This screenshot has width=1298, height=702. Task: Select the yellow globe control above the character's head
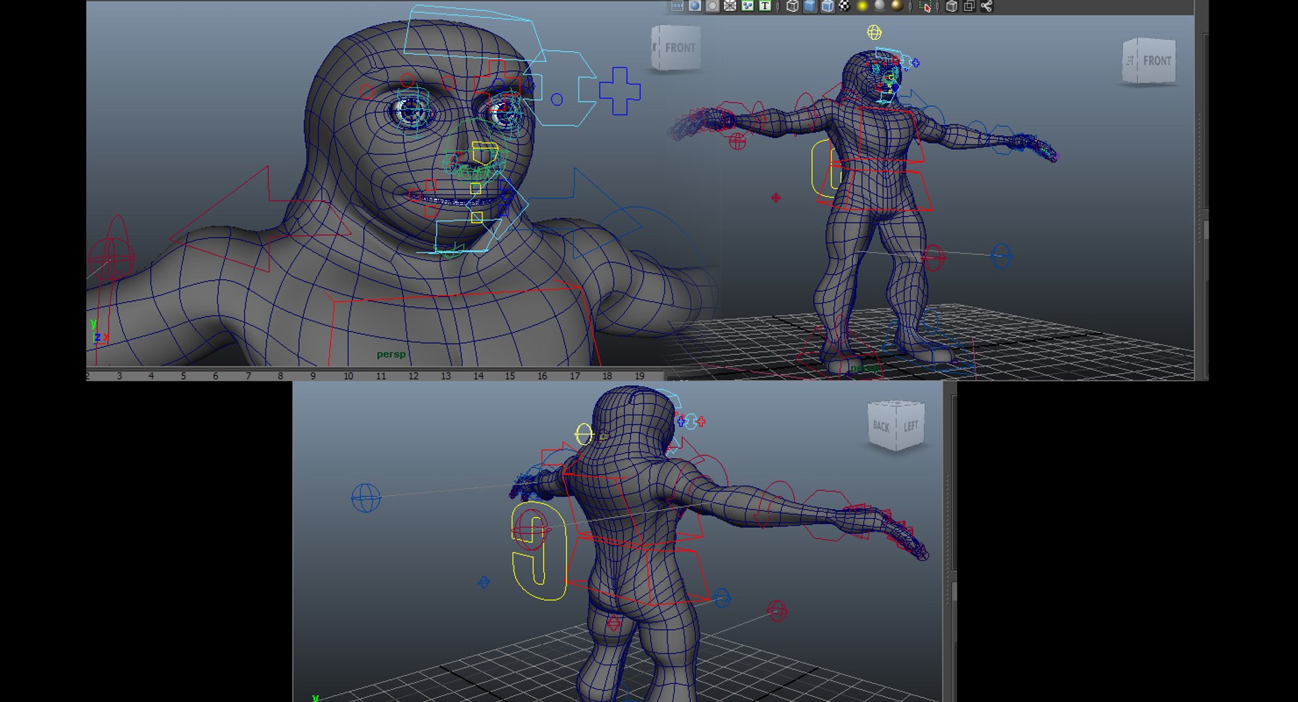tap(874, 32)
